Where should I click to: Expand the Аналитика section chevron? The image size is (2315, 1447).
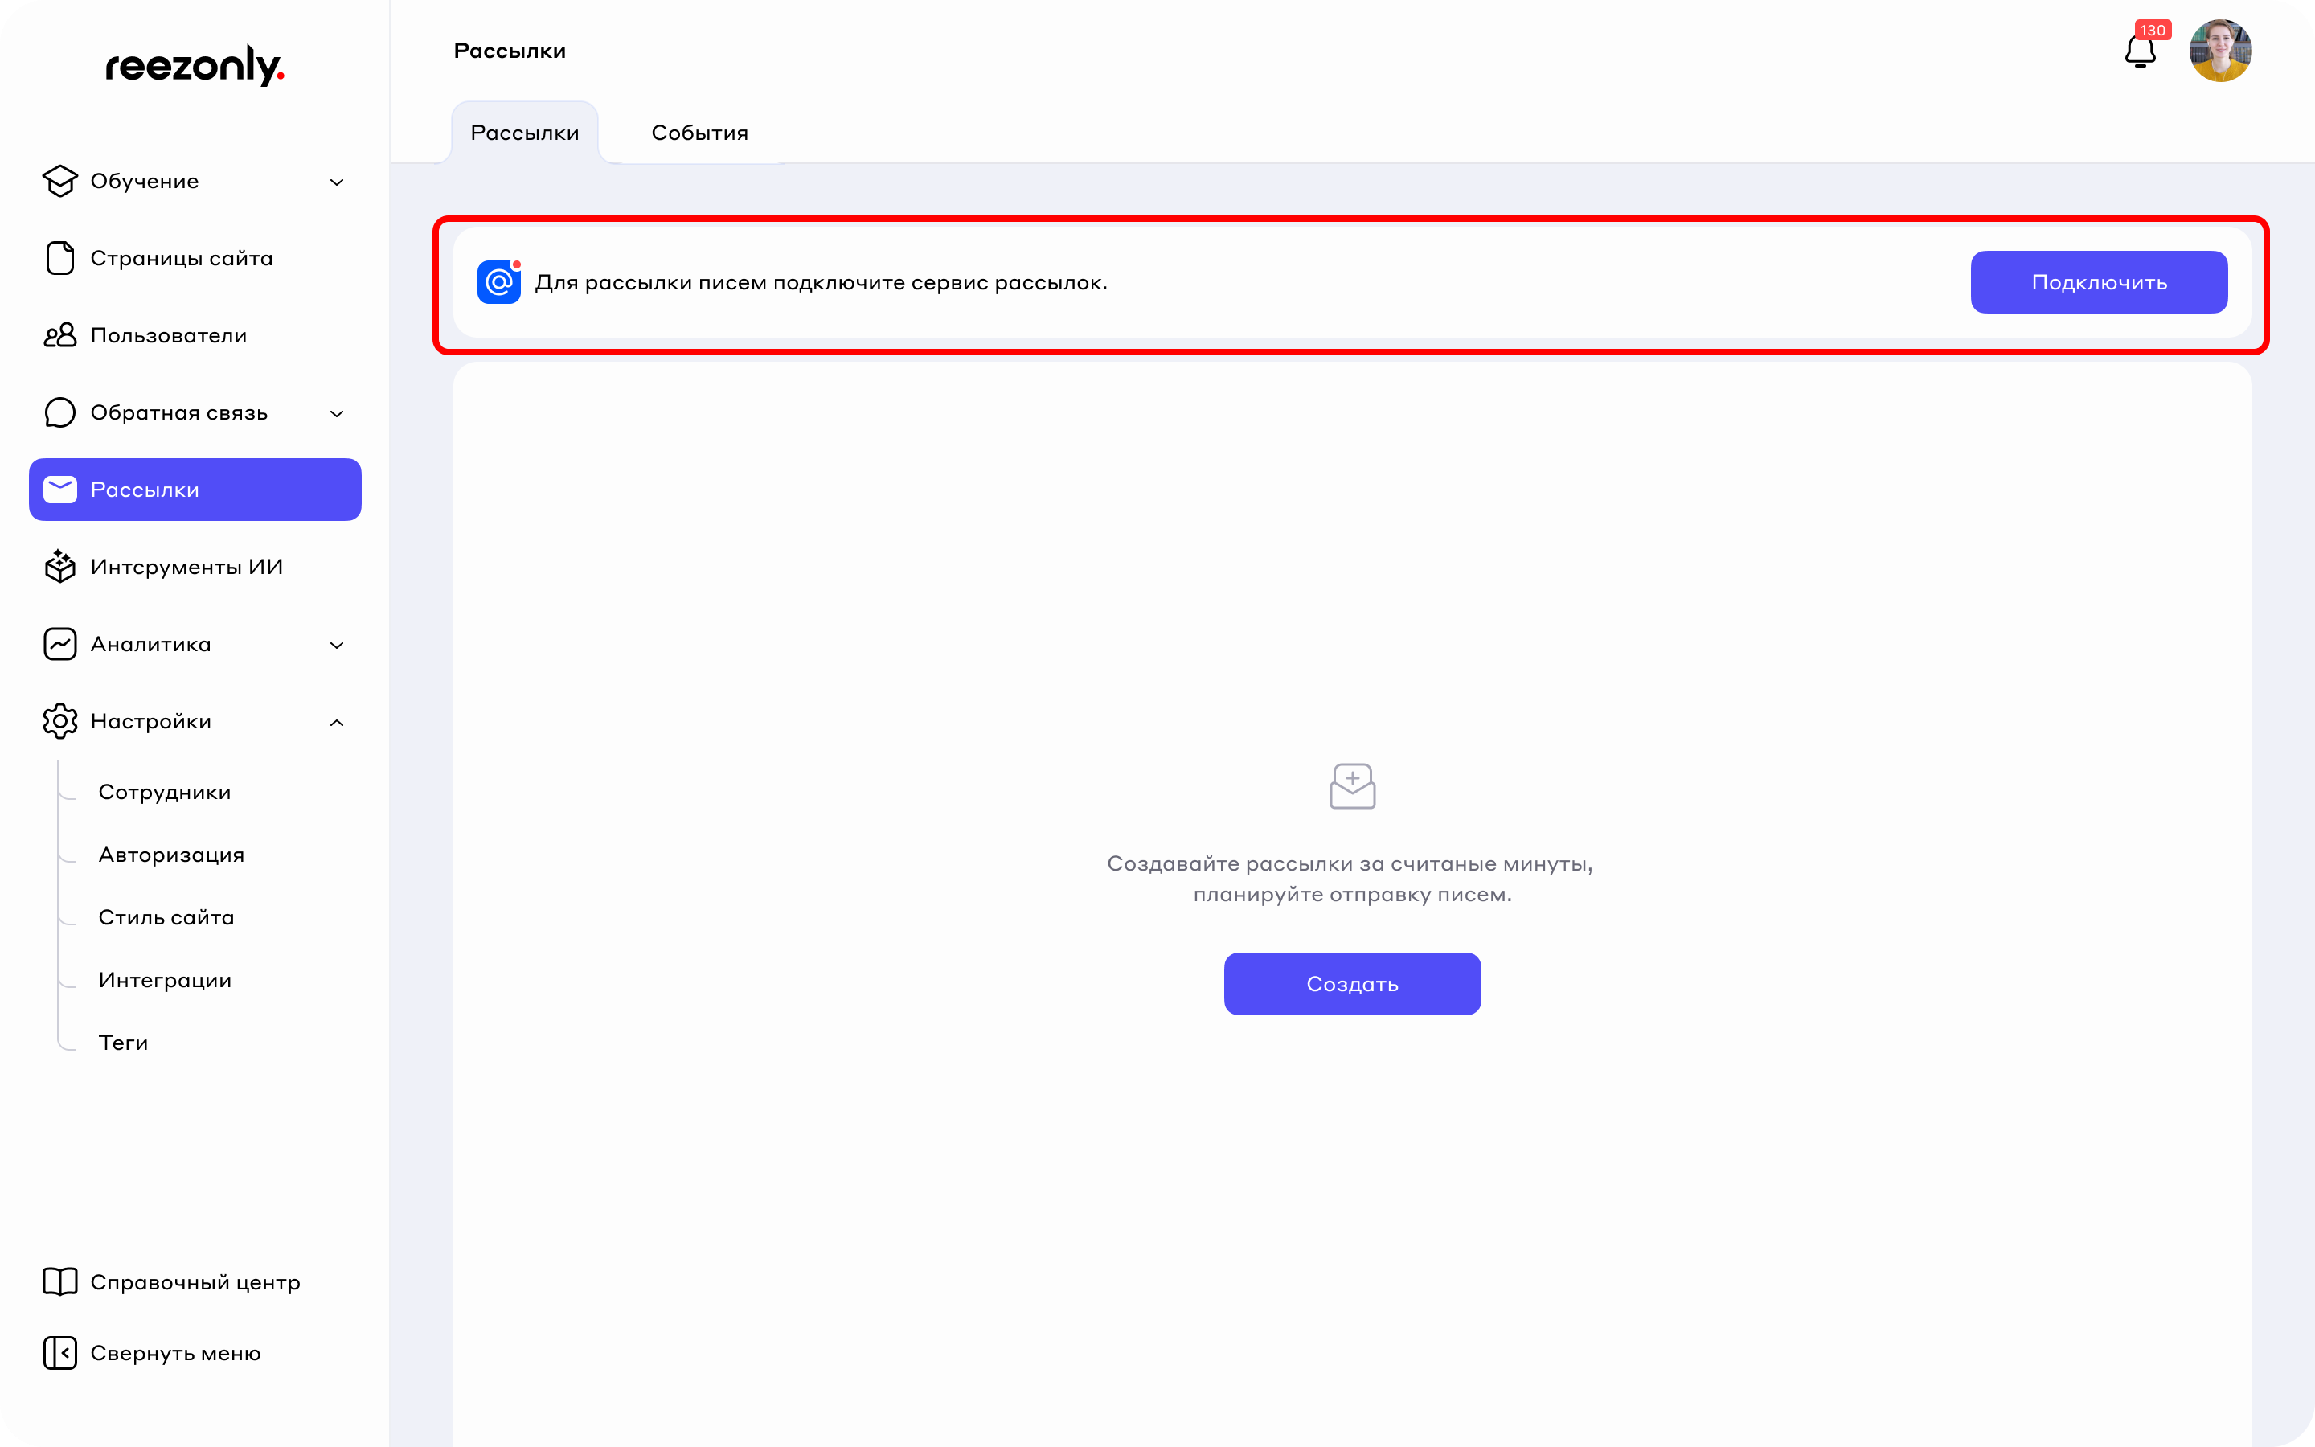coord(337,645)
